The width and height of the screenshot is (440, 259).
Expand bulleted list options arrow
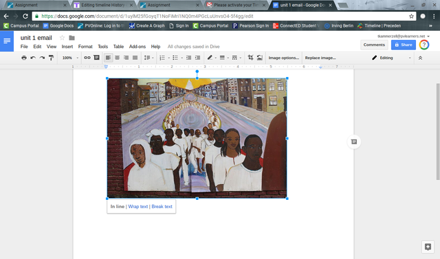tap(181, 58)
